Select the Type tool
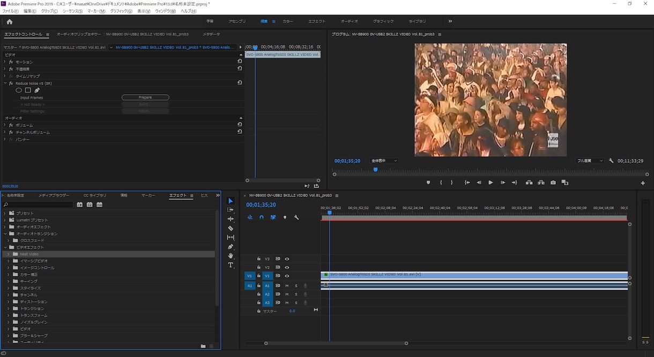654x357 pixels. [x=231, y=265]
